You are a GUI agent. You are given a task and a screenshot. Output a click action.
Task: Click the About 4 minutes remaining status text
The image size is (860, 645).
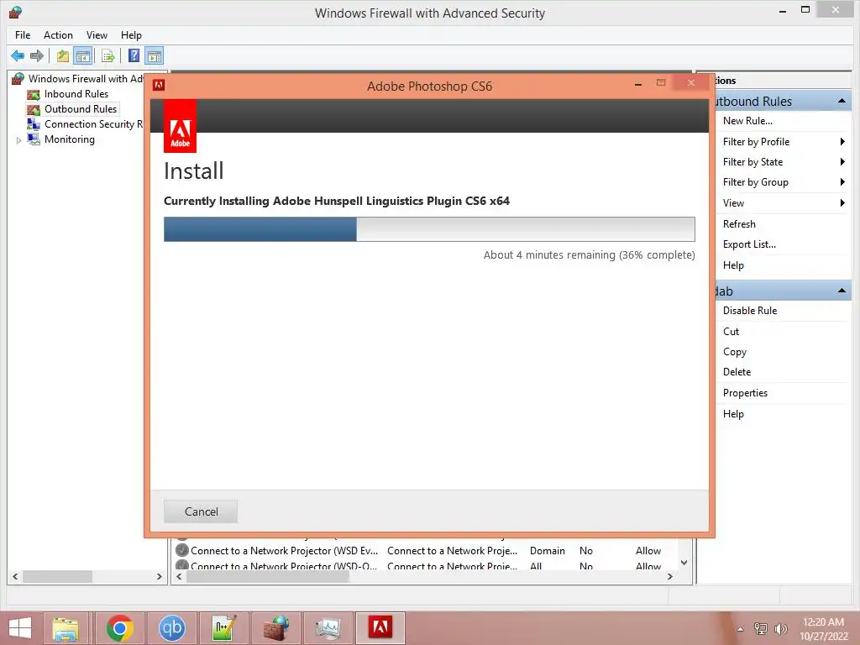(589, 255)
